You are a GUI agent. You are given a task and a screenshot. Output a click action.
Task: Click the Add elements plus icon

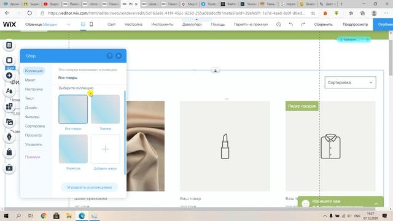pyautogui.click(x=9, y=76)
